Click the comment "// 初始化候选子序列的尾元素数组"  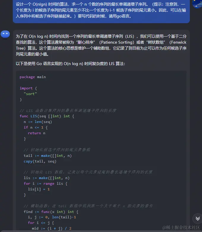coord(57,150)
